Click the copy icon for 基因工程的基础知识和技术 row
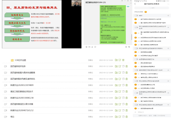 click(123, 91)
